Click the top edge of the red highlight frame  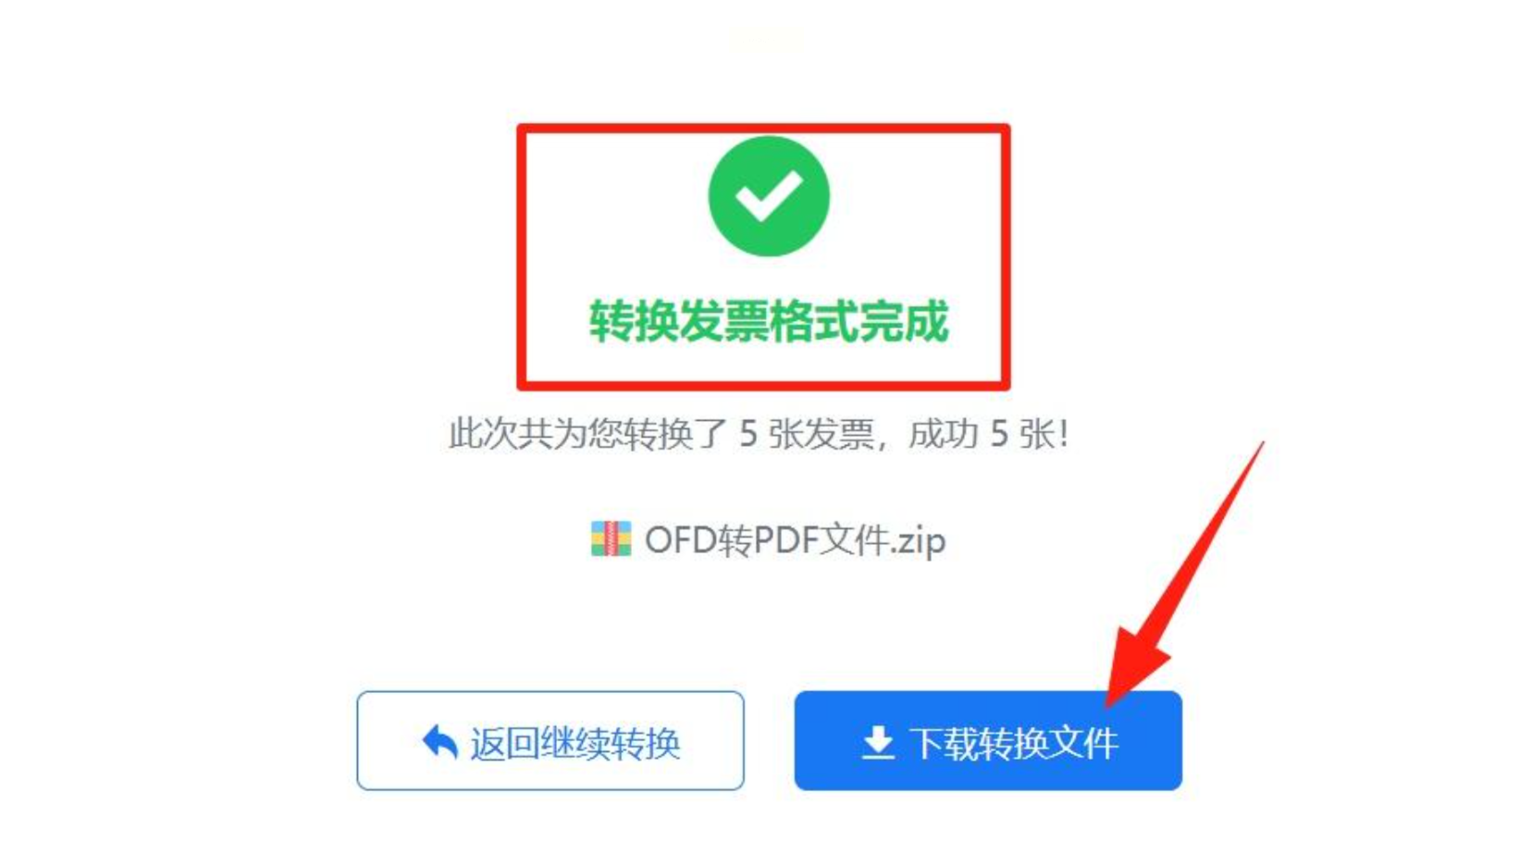763,128
